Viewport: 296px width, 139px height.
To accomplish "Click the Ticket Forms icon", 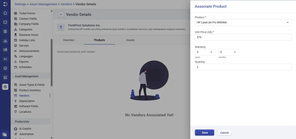I will [16, 13].
